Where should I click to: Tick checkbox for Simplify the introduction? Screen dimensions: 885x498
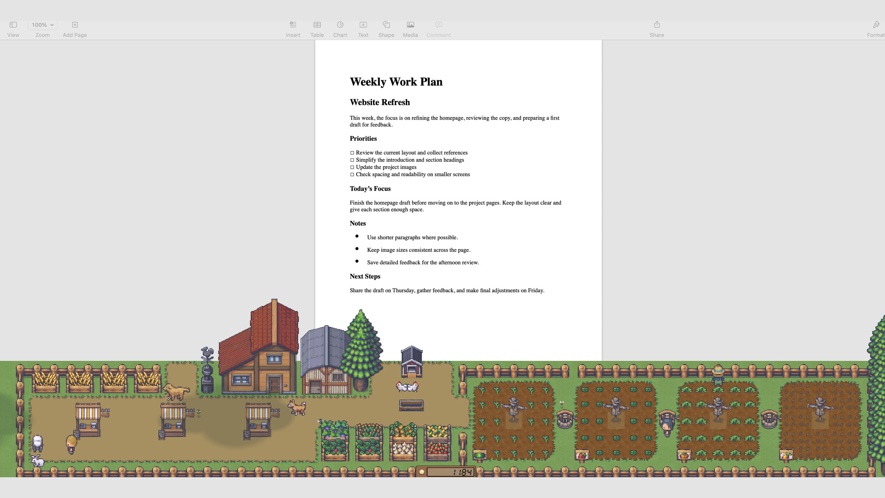[352, 160]
